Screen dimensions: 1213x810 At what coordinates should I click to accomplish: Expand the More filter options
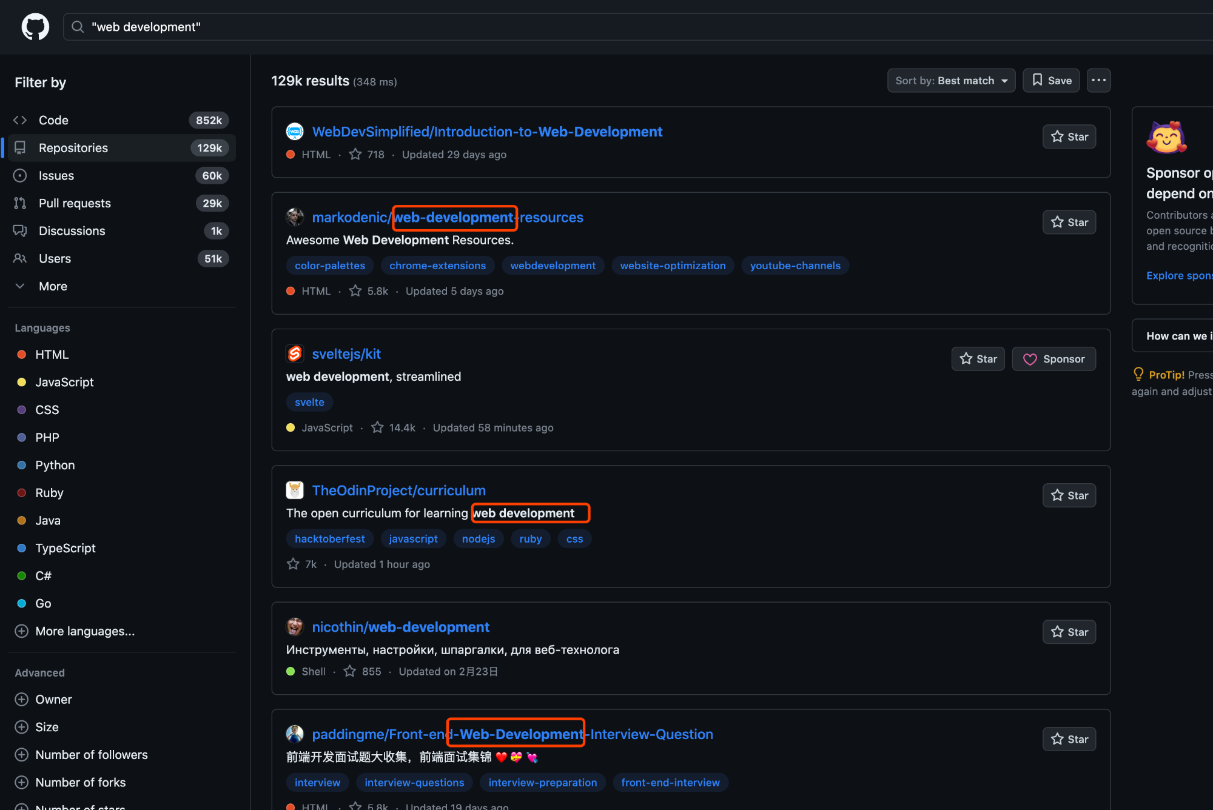pyautogui.click(x=121, y=286)
